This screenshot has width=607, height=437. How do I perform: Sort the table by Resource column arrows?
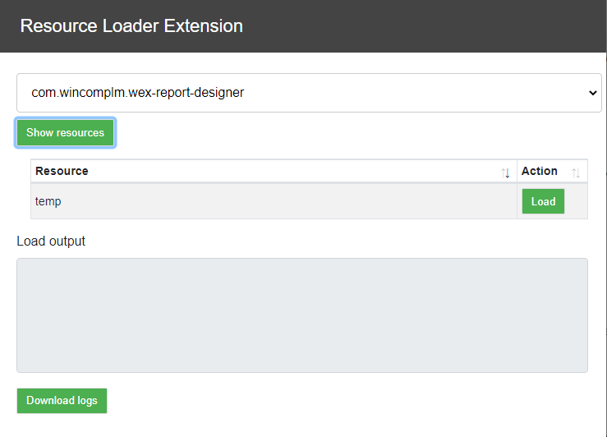[x=505, y=172]
